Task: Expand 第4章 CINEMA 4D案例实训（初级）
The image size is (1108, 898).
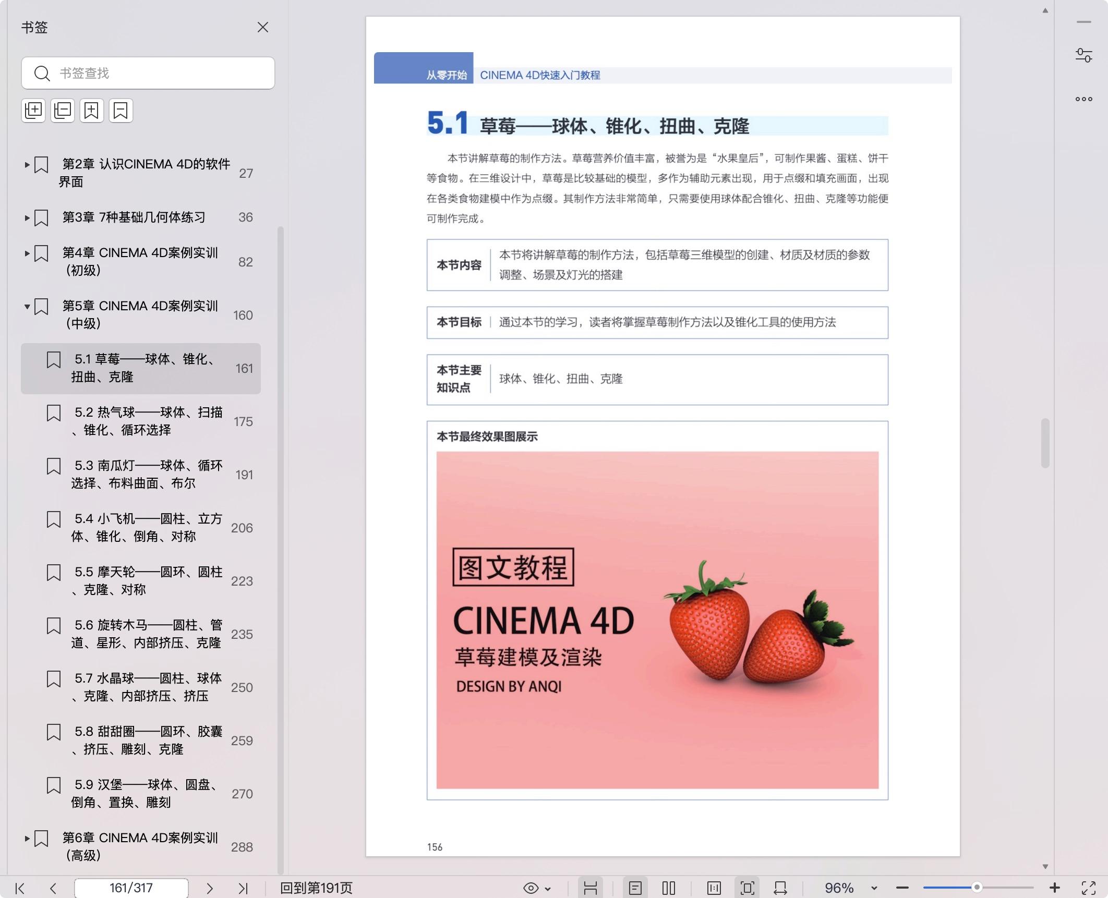Action: [27, 253]
